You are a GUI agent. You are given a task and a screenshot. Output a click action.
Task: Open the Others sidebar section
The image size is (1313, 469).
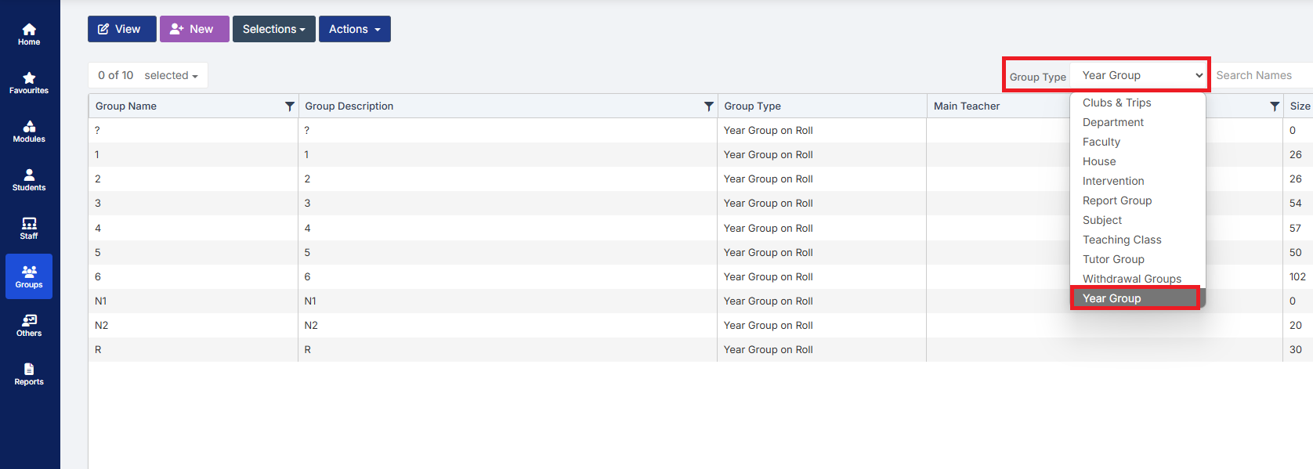[x=29, y=326]
